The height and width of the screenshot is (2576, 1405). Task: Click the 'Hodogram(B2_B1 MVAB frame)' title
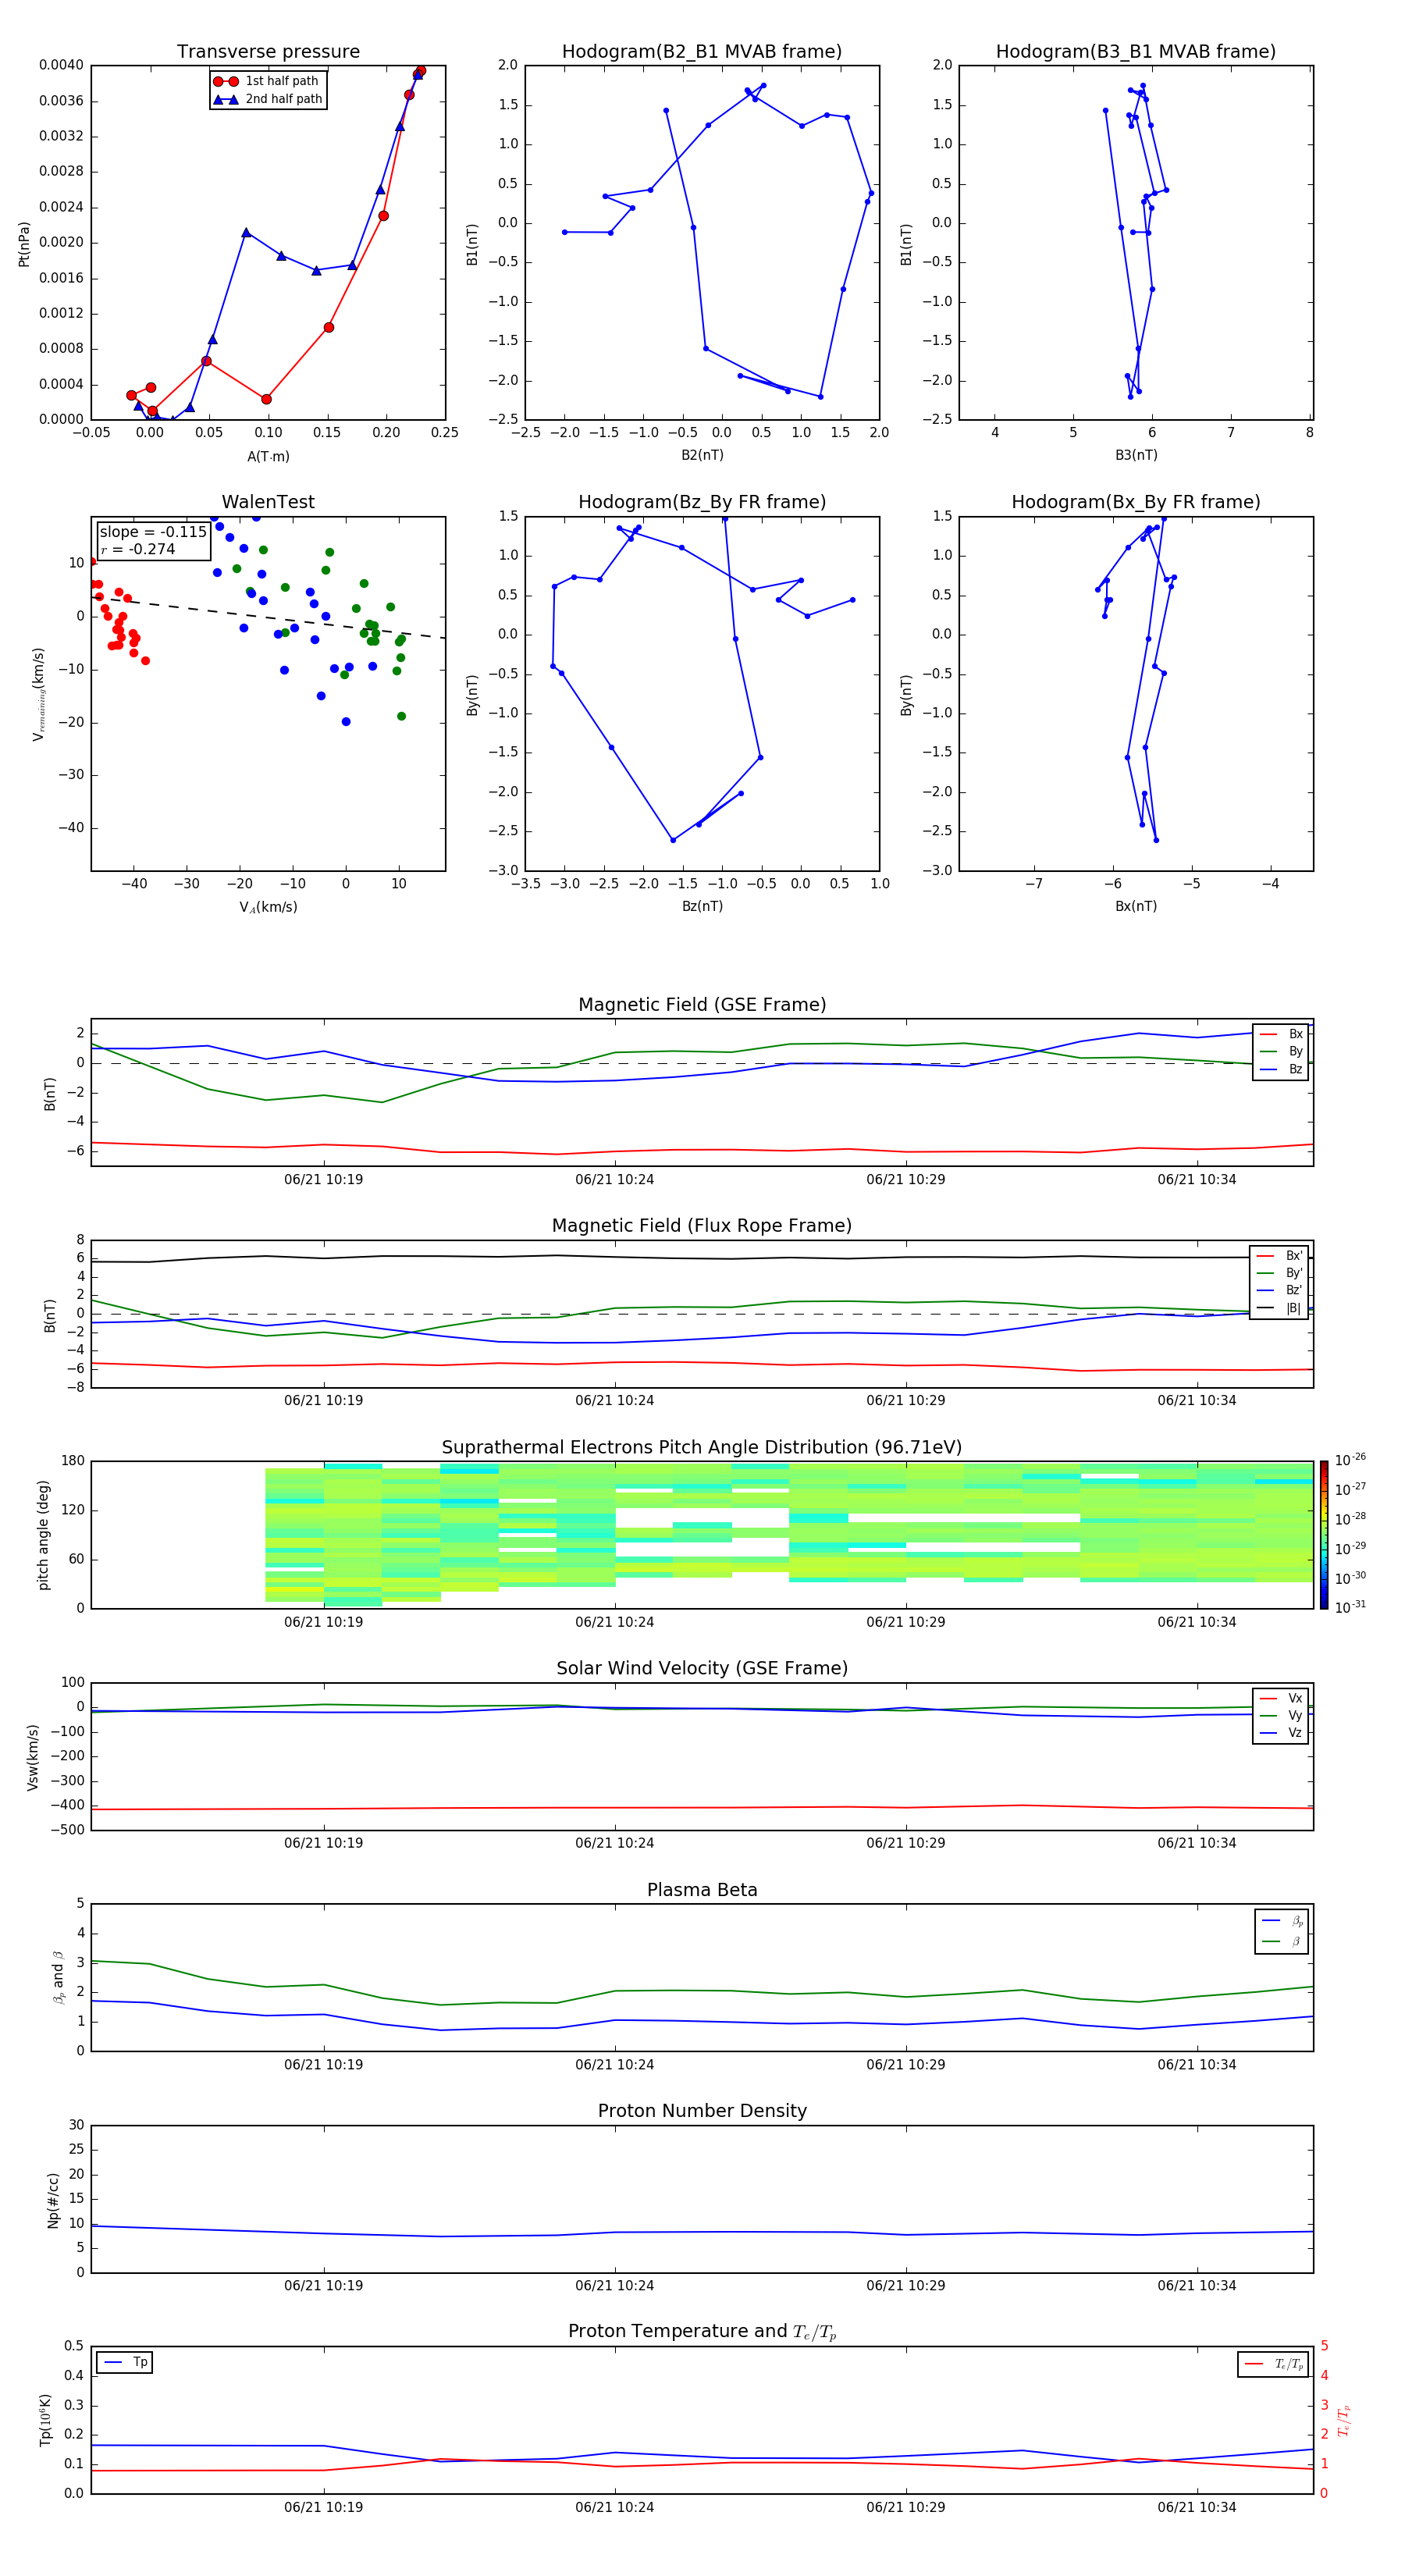pos(702,51)
